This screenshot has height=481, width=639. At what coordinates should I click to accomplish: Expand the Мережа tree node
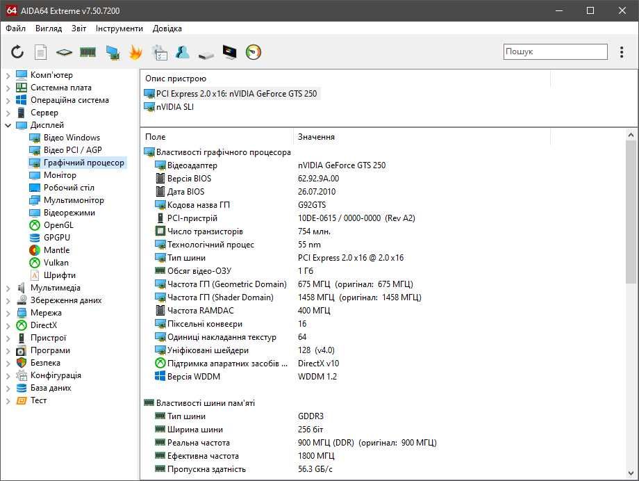point(8,313)
